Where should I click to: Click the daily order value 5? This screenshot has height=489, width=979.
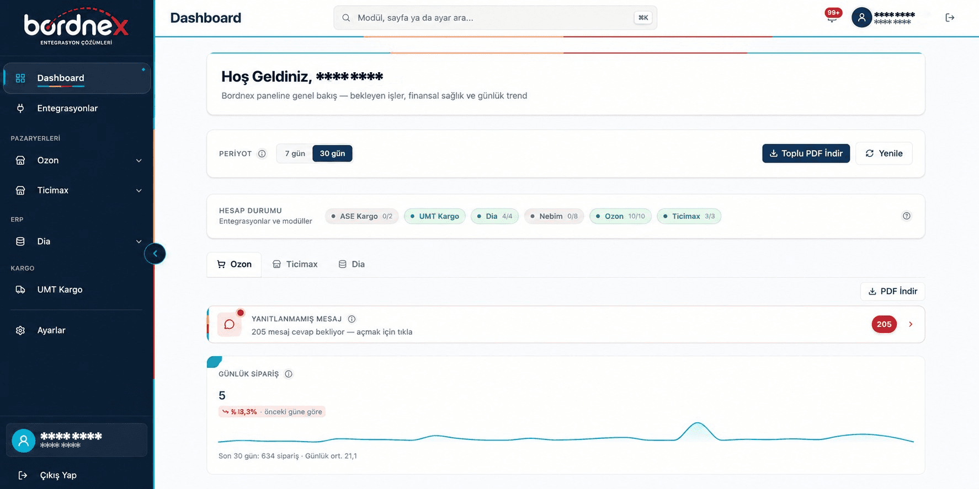pyautogui.click(x=222, y=395)
